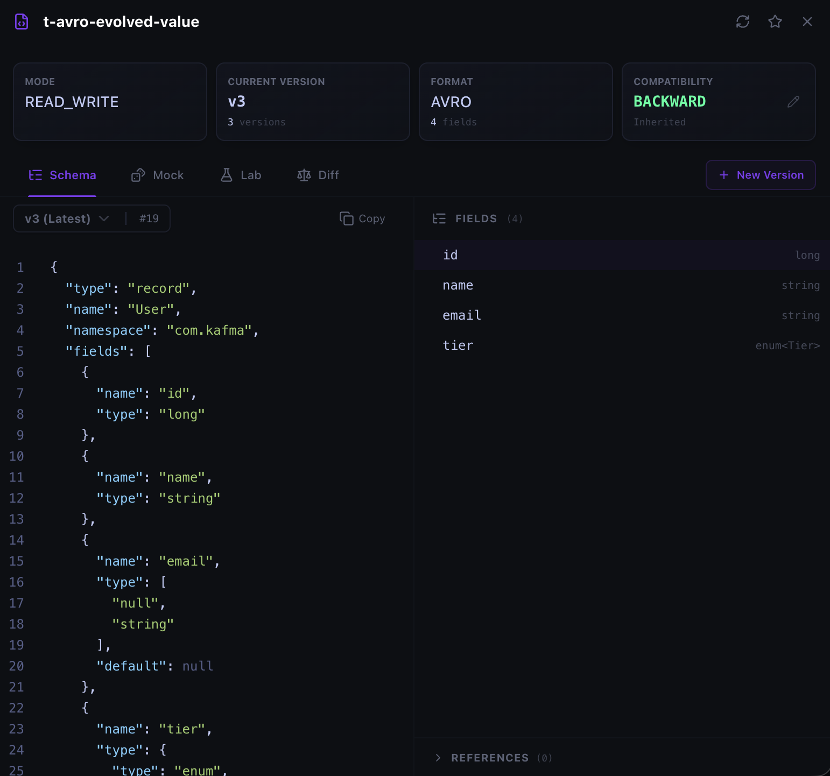This screenshot has width=830, height=776.
Task: Expand the References section
Action: pos(493,758)
